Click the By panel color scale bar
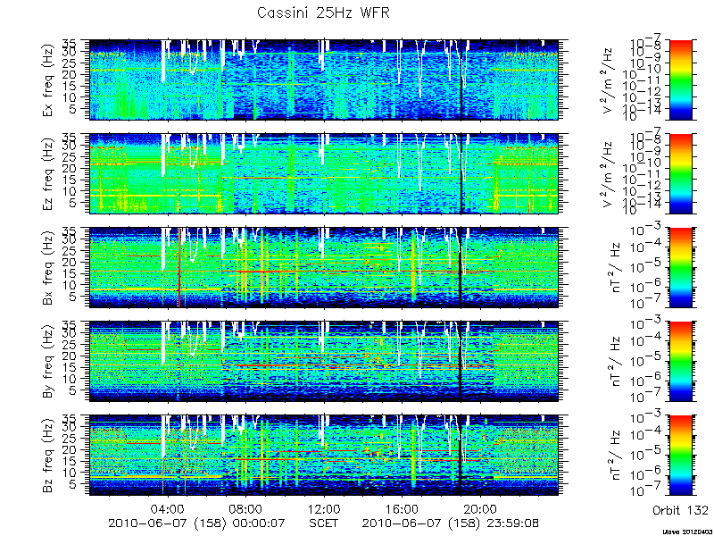This screenshot has width=714, height=536. click(x=680, y=362)
